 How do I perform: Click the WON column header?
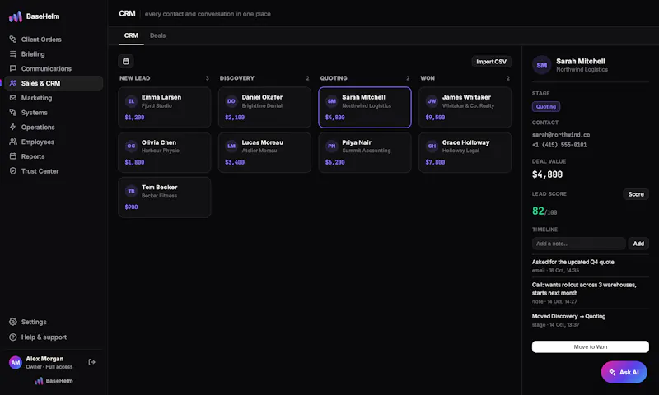click(428, 78)
